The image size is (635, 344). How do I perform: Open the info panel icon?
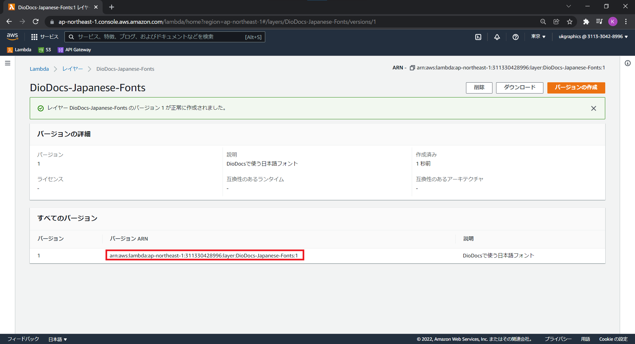627,63
